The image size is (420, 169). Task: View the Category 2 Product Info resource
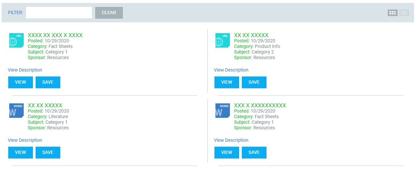point(227,82)
